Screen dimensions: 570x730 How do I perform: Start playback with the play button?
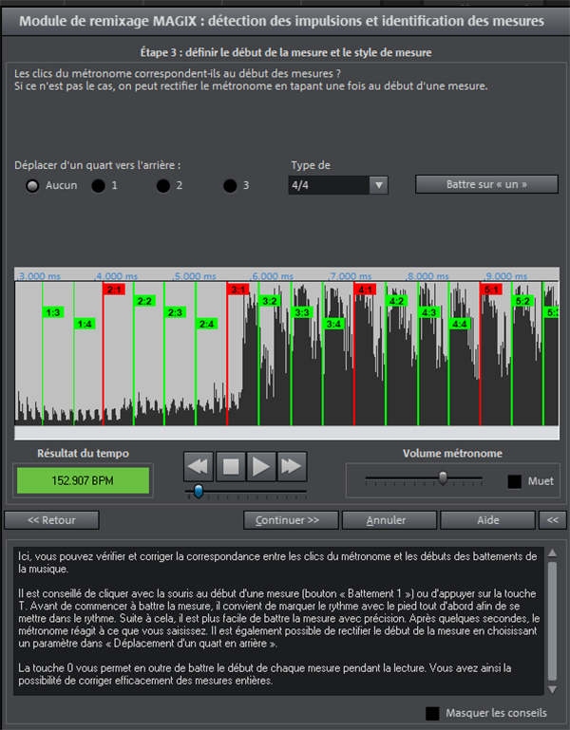(261, 466)
